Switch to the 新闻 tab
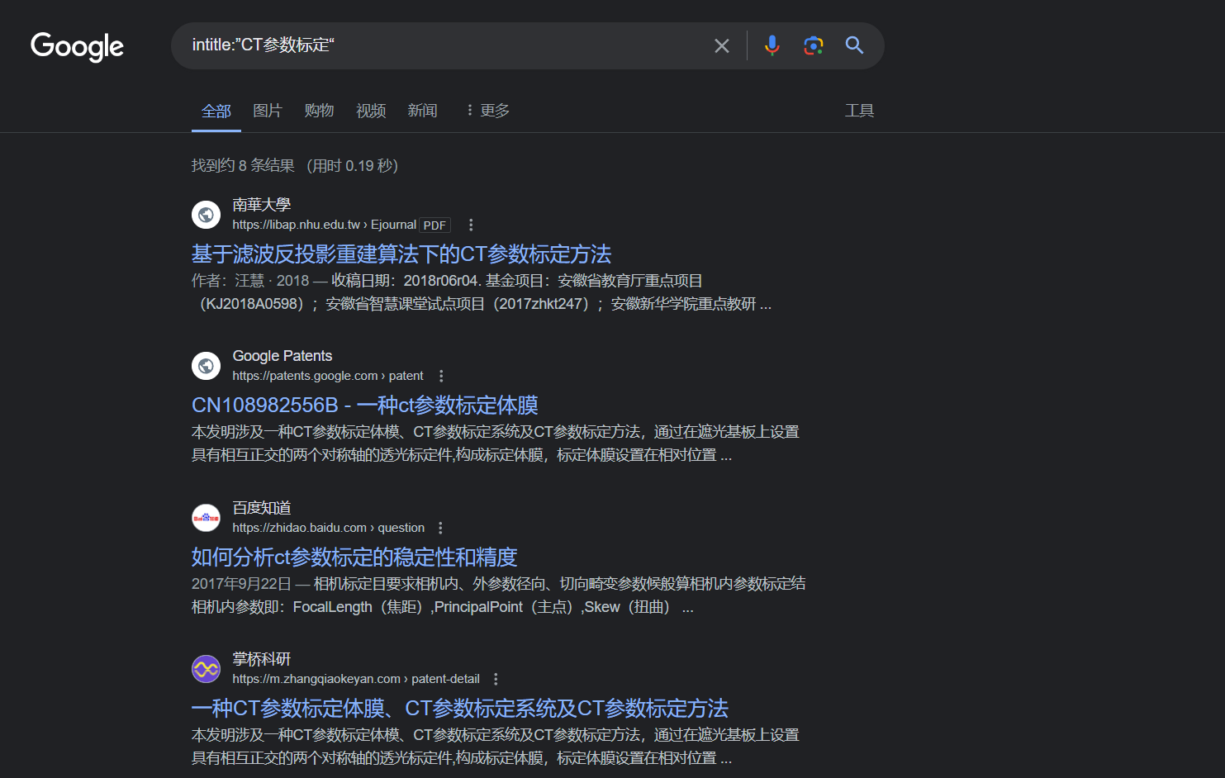The height and width of the screenshot is (778, 1225). click(x=422, y=111)
